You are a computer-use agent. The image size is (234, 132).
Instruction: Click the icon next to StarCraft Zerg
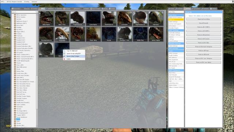click(15, 94)
